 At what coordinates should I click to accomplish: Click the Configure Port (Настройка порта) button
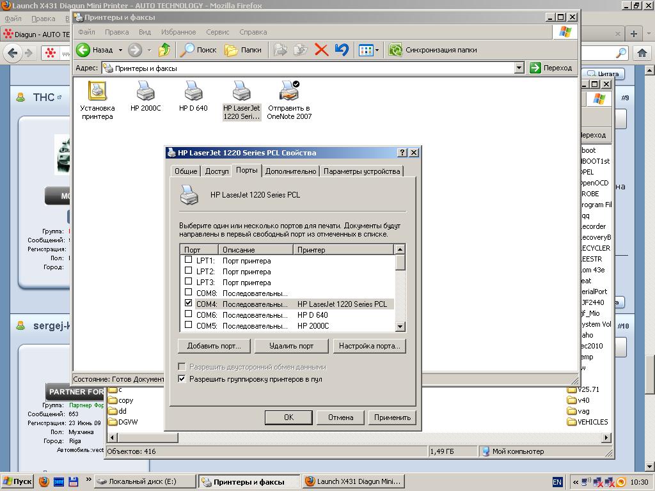pyautogui.click(x=369, y=346)
